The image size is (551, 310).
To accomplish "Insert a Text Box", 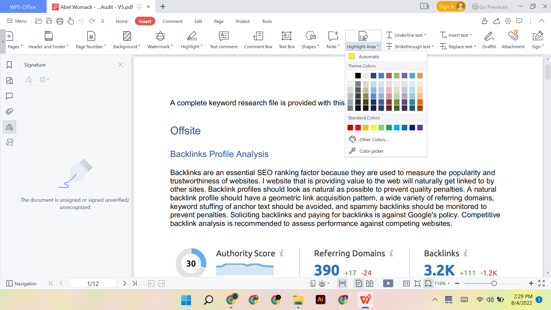I will coord(287,40).
